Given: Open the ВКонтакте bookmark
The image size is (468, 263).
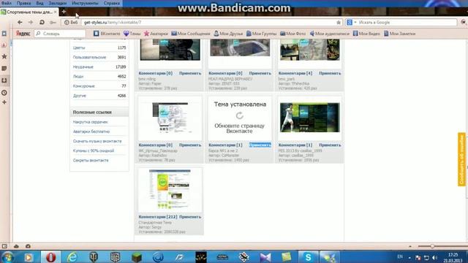Looking at the screenshot, I should pyautogui.click(x=107, y=34).
